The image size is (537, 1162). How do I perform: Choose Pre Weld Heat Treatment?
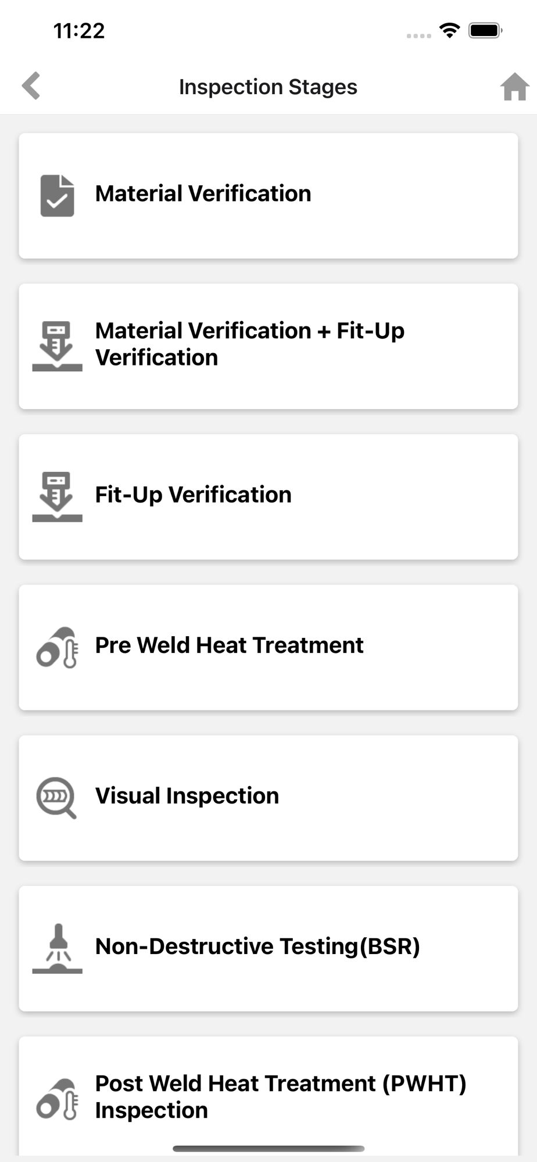(229, 645)
